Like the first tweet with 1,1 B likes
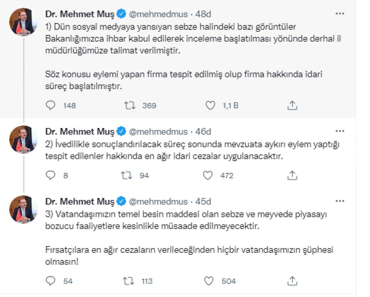This screenshot has height=297, width=370. [211, 106]
